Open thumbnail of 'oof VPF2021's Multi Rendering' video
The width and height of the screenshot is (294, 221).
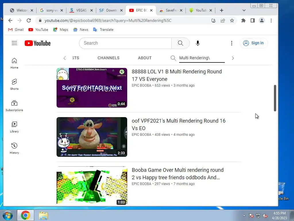92,137
